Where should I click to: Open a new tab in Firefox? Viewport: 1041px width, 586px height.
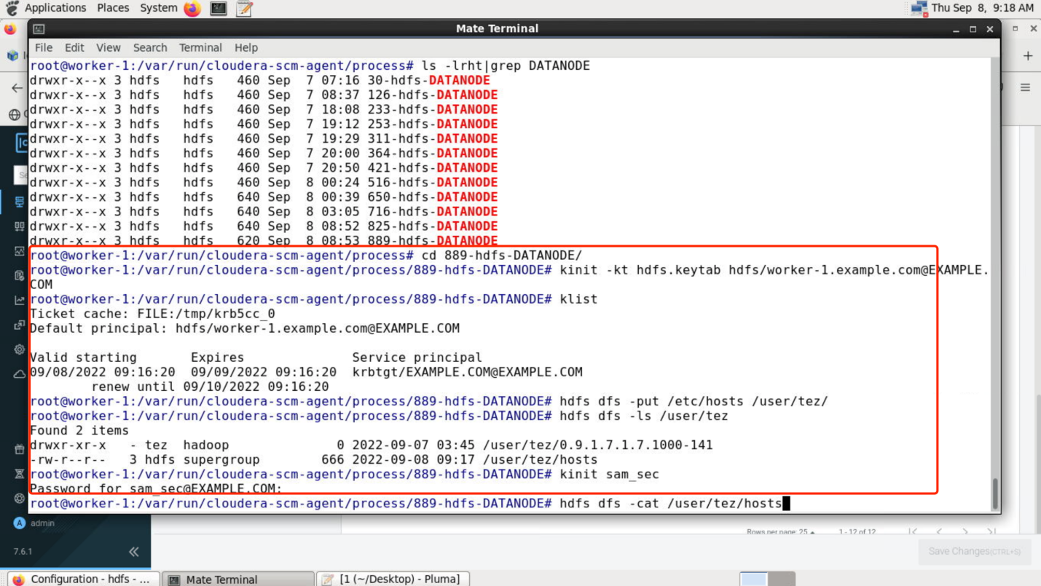coord(1028,55)
